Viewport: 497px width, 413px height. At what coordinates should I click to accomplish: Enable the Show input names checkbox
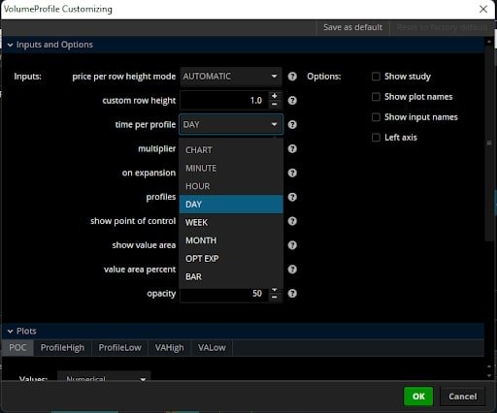(x=376, y=117)
